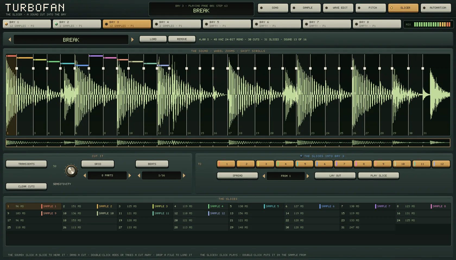Click PLAY SLICE button
This screenshot has width=456, height=260.
(379, 176)
